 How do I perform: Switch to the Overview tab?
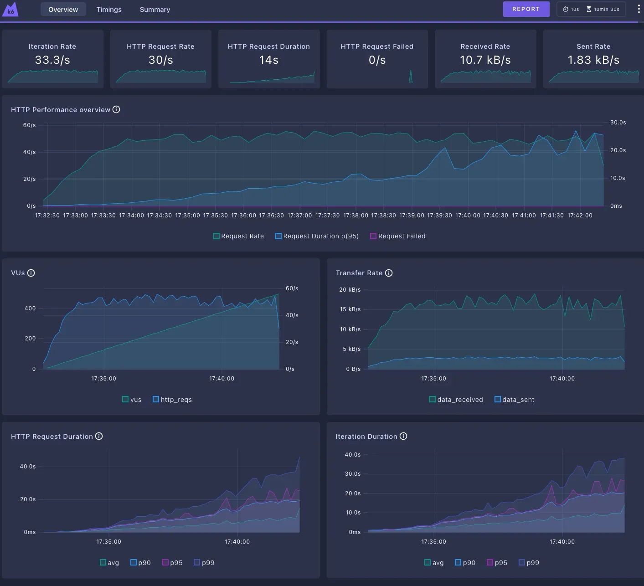click(63, 9)
